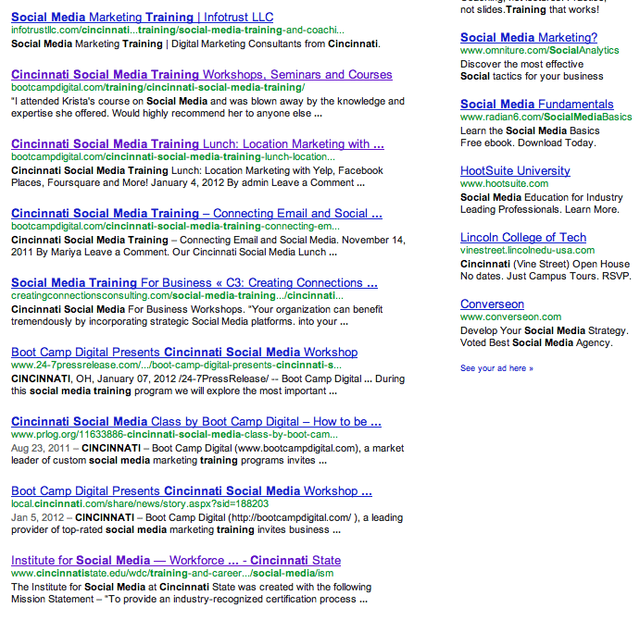
Task: Visit the HootSuite University ad
Action: (515, 170)
